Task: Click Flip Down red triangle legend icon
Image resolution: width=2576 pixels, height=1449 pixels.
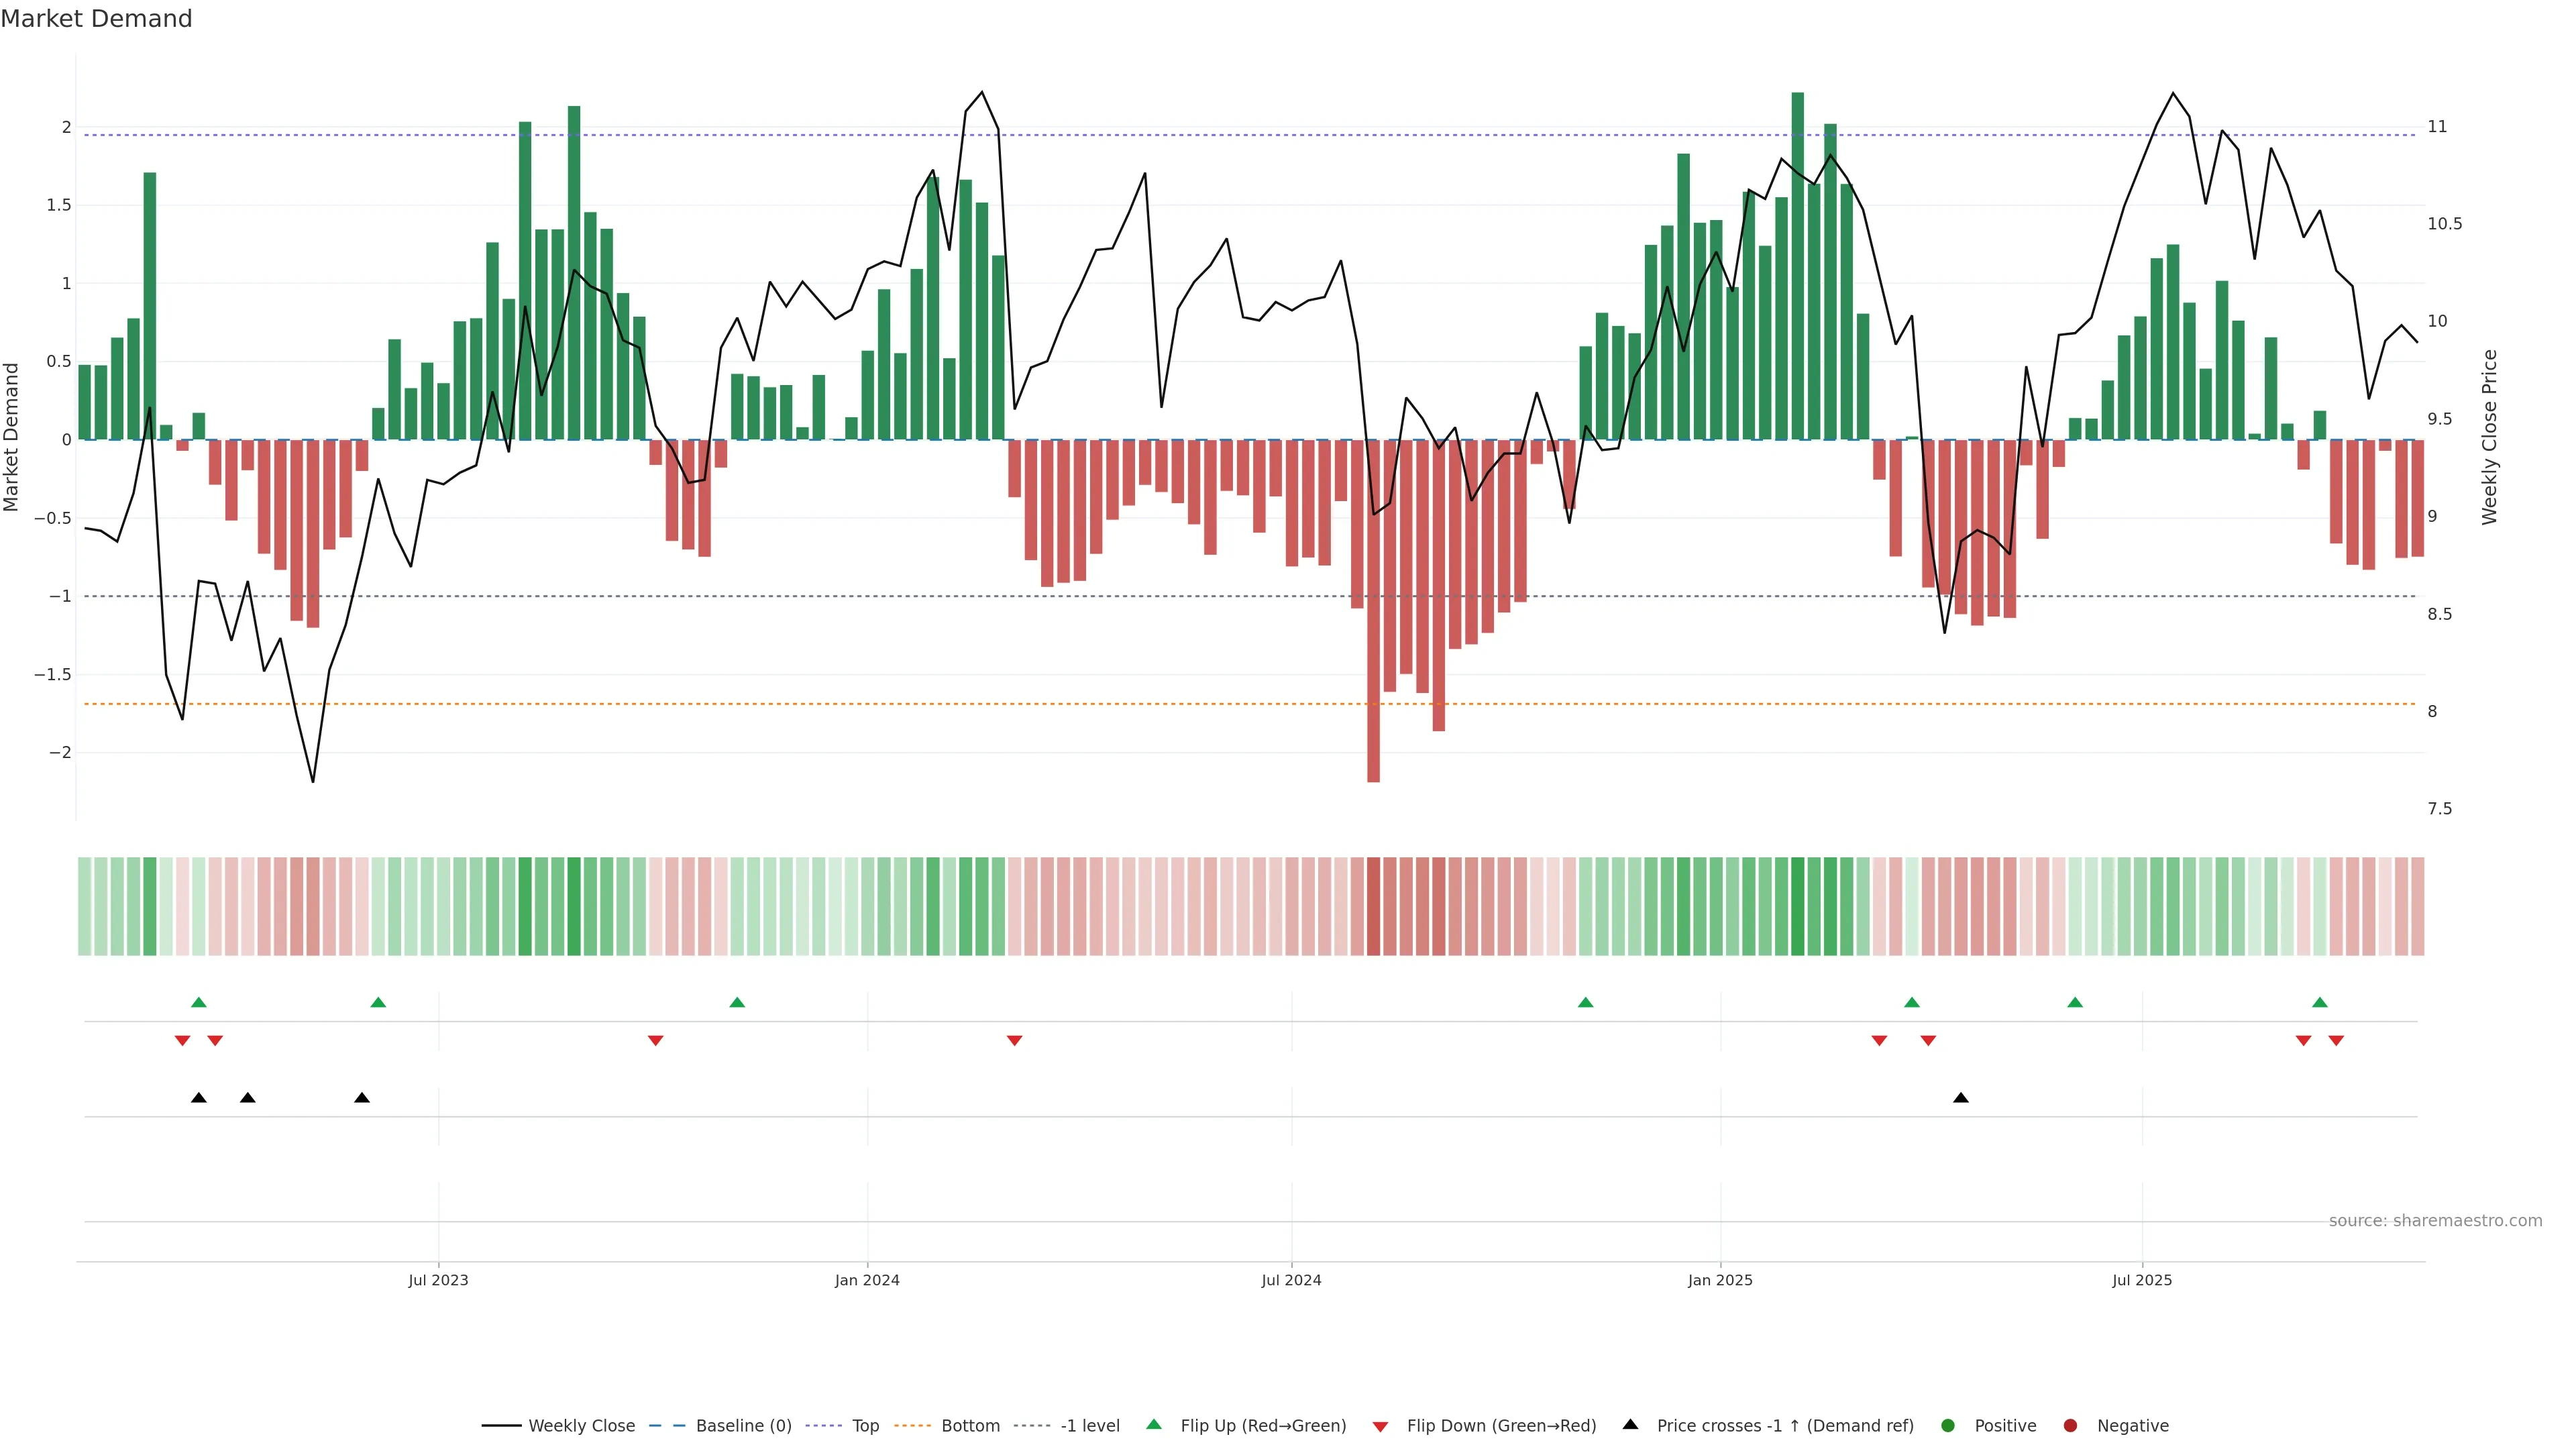Action: click(1380, 1427)
